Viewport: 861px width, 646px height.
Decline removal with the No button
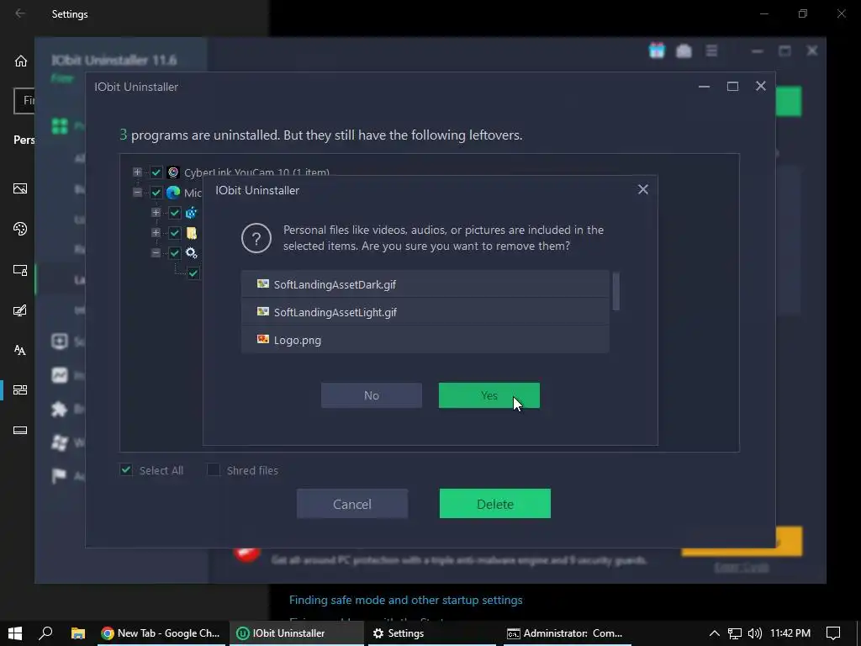pyautogui.click(x=371, y=395)
